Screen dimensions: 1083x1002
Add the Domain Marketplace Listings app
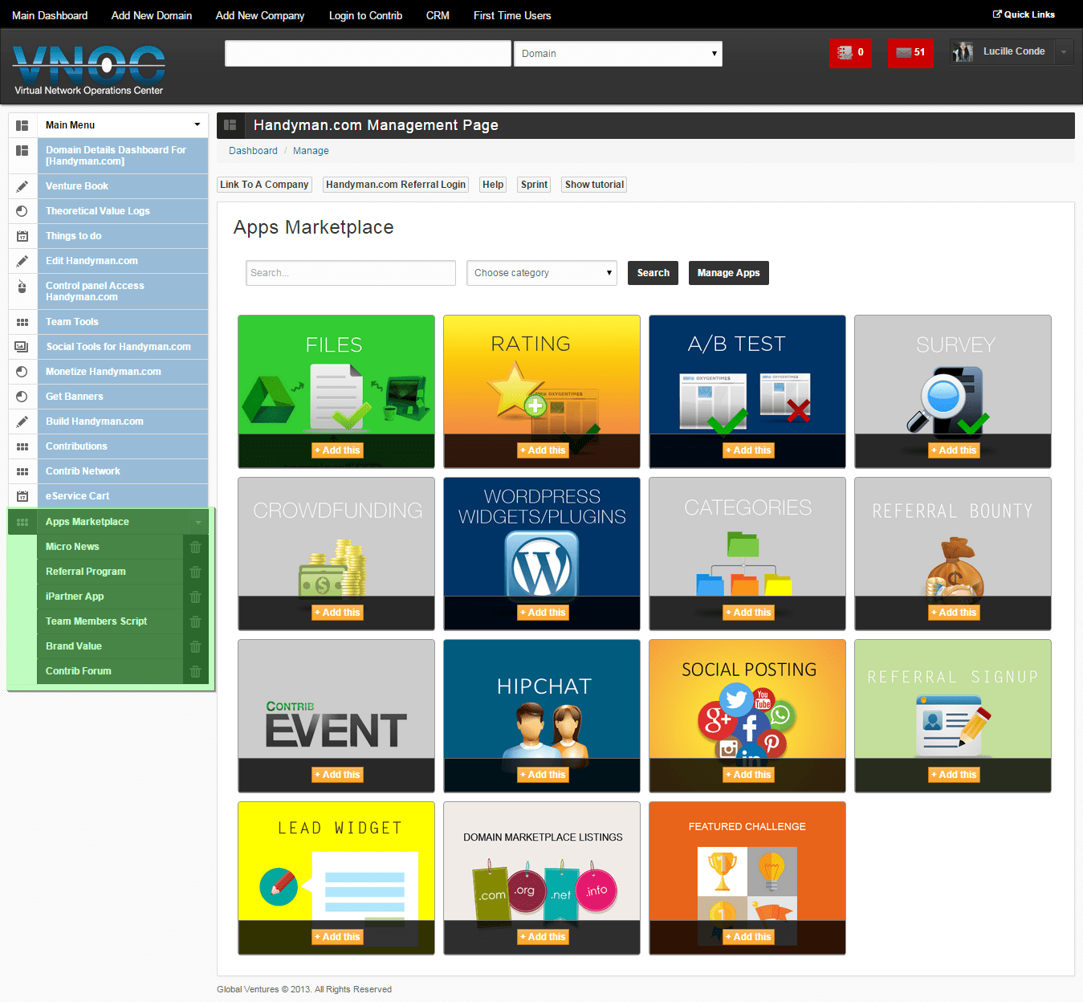pyautogui.click(x=543, y=937)
